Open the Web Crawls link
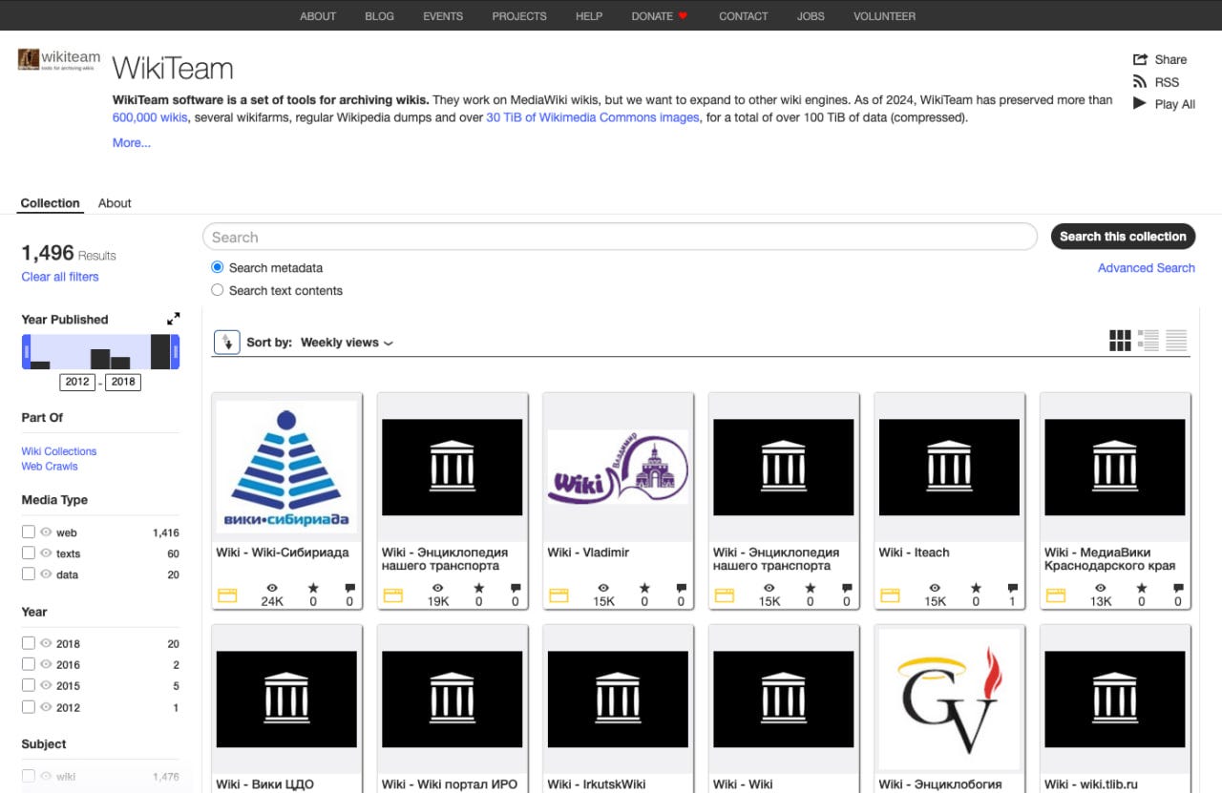The image size is (1222, 793). click(x=50, y=467)
